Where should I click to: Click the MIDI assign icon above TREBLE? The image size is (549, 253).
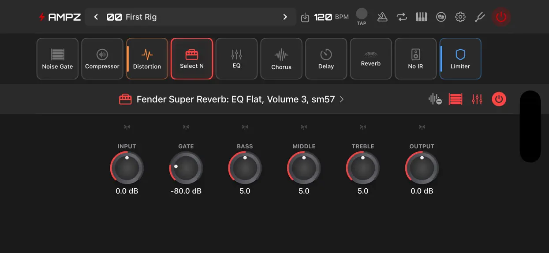[363, 127]
